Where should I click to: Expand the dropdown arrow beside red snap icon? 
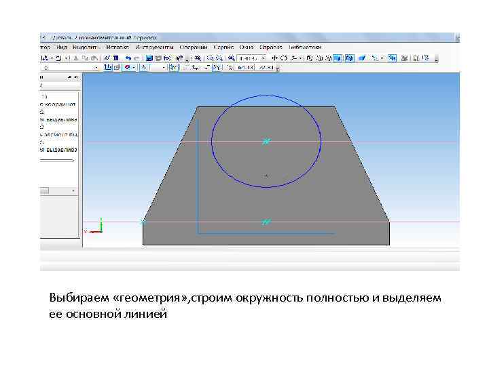point(134,68)
